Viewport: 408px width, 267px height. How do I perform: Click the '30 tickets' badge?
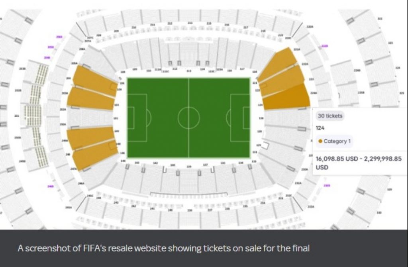pyautogui.click(x=330, y=116)
